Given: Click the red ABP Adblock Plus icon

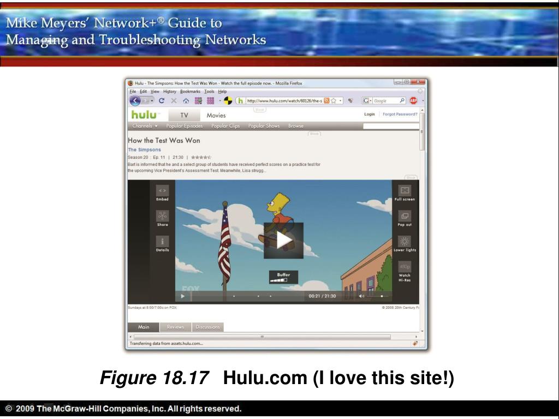Looking at the screenshot, I should click(413, 101).
